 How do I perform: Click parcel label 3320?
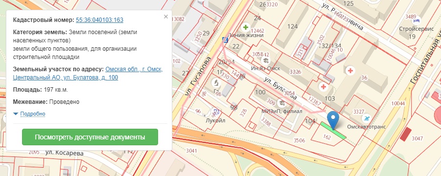click(272, 4)
